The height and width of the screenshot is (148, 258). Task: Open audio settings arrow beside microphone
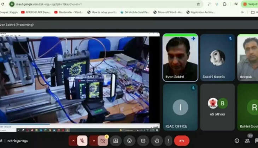coord(73,141)
